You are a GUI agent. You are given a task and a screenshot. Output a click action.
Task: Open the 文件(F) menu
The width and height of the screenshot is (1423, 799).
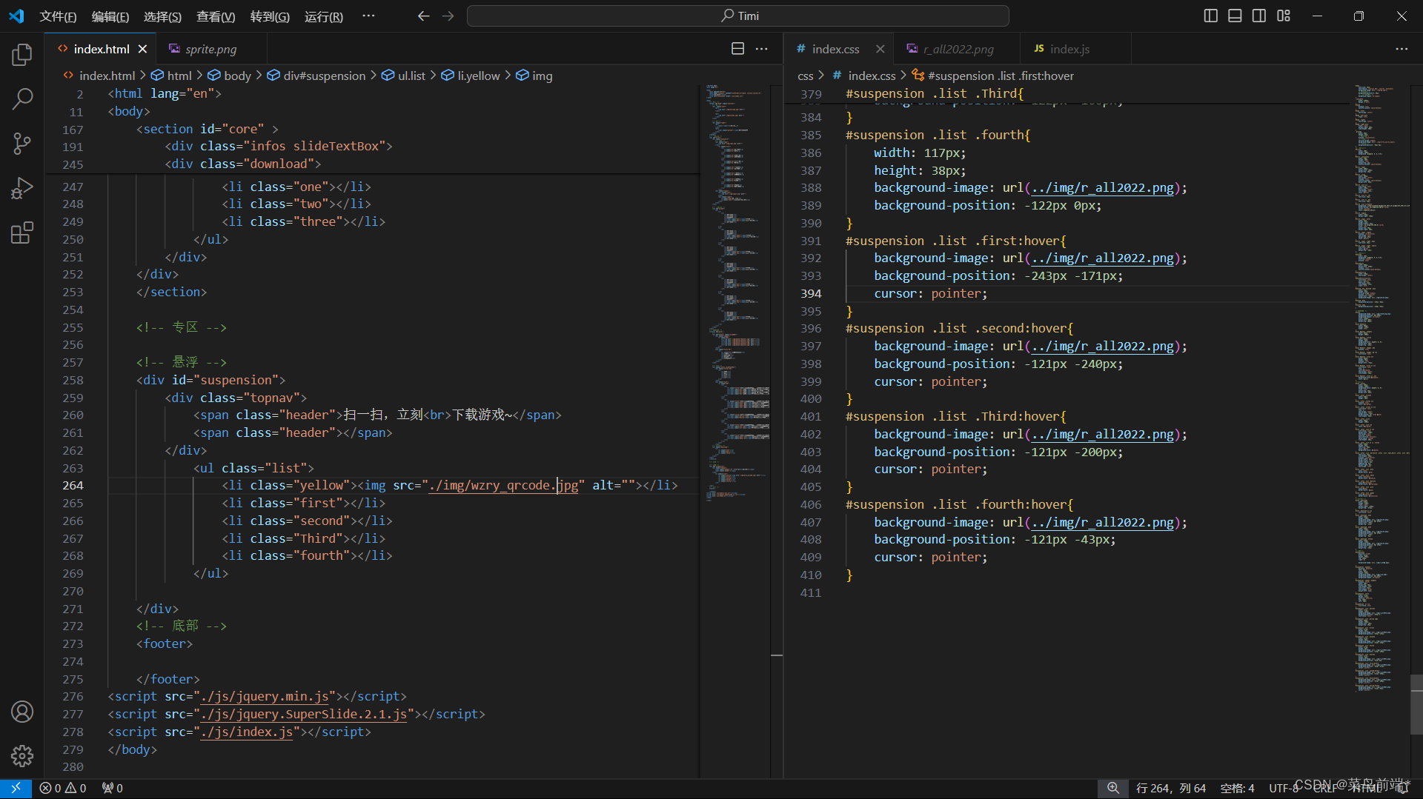pos(58,16)
